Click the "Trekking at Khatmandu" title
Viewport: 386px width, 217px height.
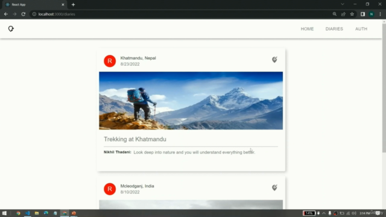135,139
